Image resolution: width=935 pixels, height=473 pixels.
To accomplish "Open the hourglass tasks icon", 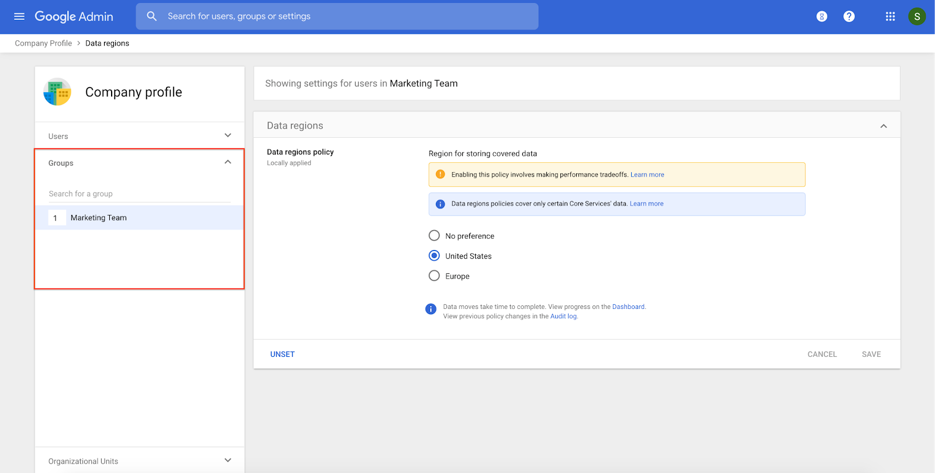I will tap(822, 16).
